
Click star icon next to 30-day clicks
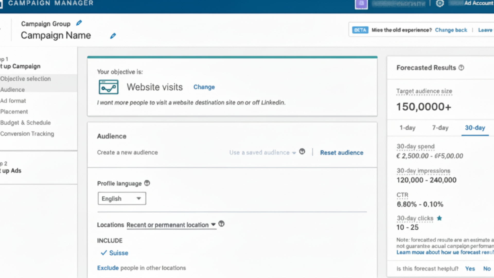(x=439, y=218)
